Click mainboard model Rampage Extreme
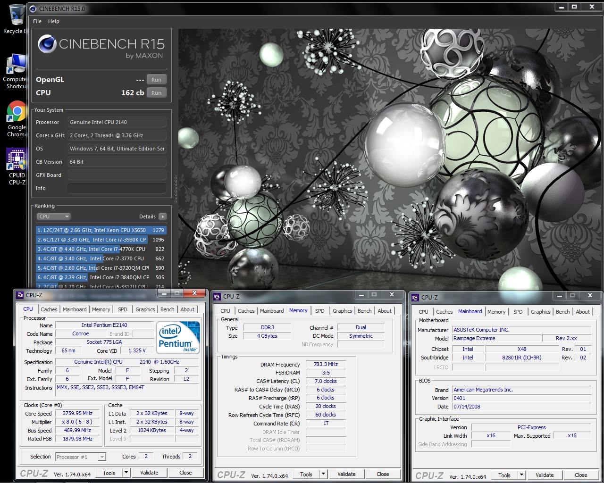The image size is (604, 483). [x=496, y=338]
